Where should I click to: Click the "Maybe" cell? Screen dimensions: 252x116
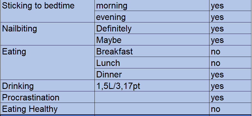[109, 40]
